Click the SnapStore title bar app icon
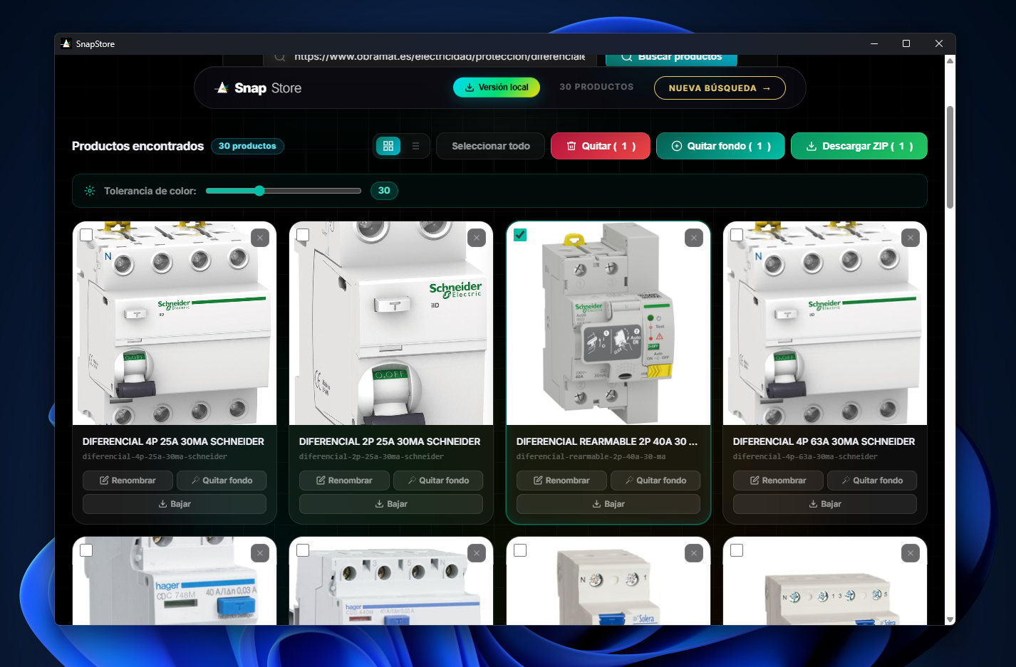The image size is (1016, 667). click(x=66, y=43)
